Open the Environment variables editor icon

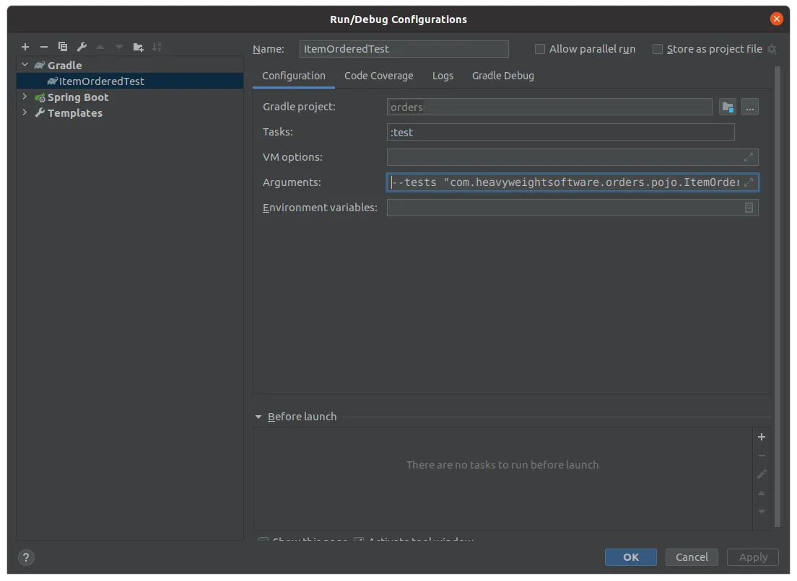click(x=749, y=208)
